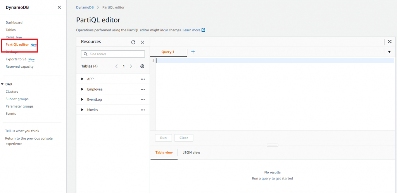Expand the EventLog table
The height and width of the screenshot is (193, 397).
pos(82,99)
